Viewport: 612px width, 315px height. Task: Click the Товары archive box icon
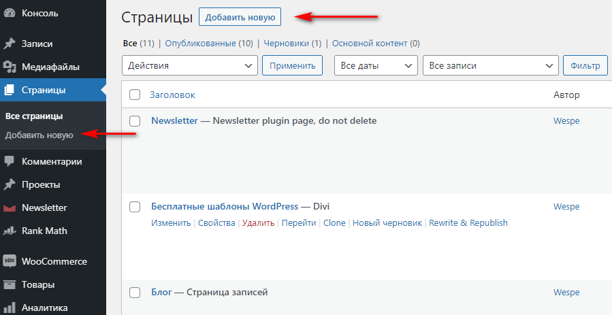[9, 284]
